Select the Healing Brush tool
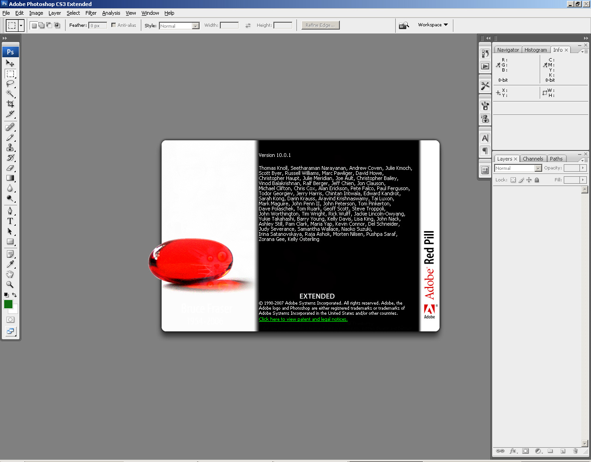Viewport: 591px width, 462px height. [10, 127]
